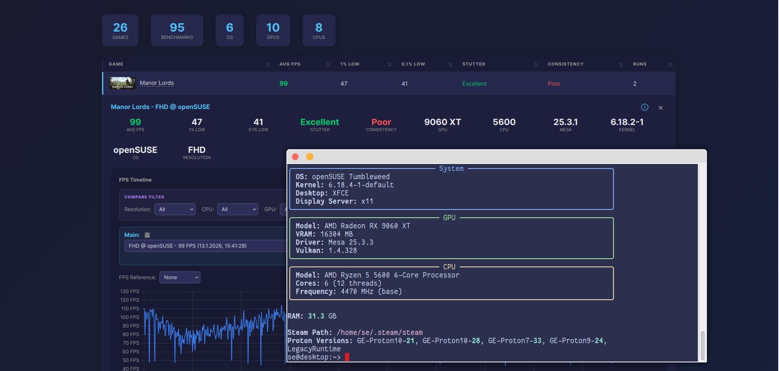Click the terminal window vertical scrollbar
The height and width of the screenshot is (371, 779).
click(702, 345)
